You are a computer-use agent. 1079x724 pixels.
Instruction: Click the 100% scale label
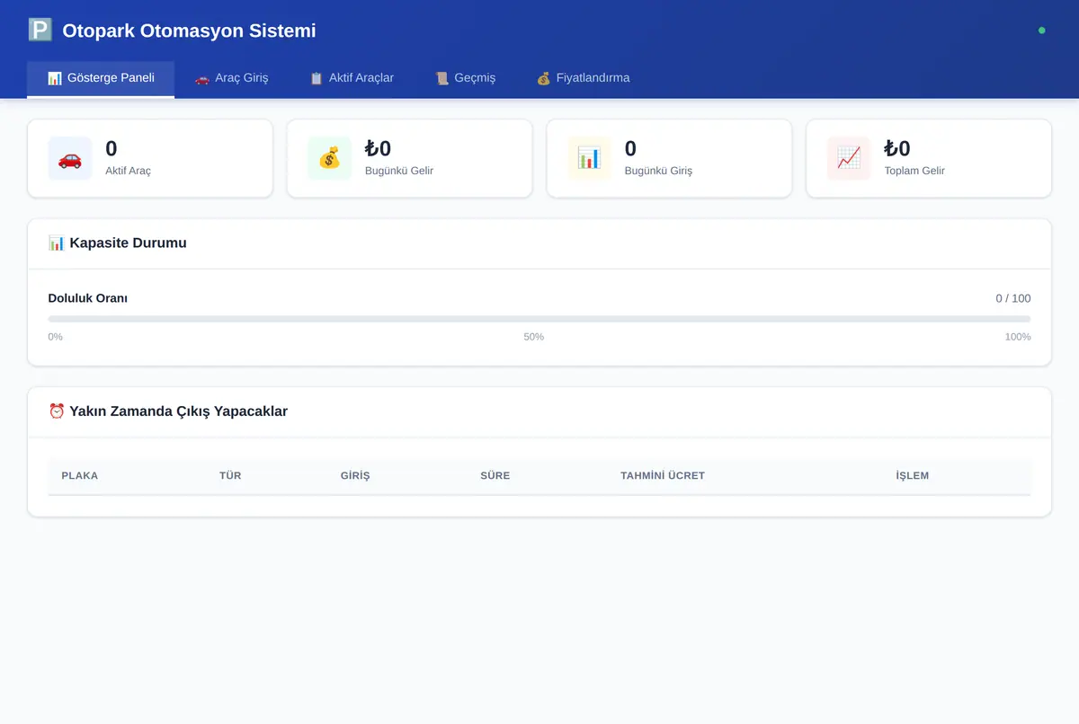tap(1018, 337)
